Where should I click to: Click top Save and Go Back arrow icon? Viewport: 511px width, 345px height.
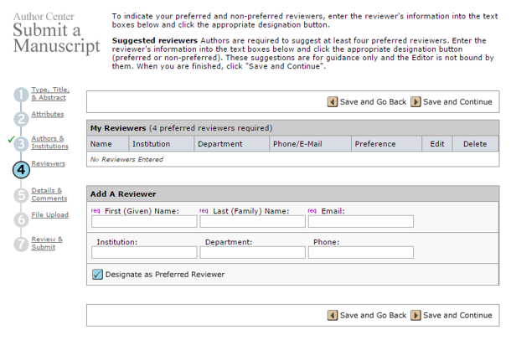(333, 102)
